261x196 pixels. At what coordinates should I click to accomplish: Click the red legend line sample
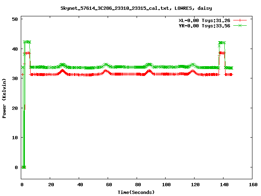[240, 20]
